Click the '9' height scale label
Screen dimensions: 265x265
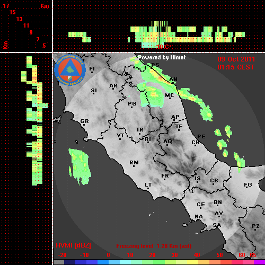(x=31, y=32)
